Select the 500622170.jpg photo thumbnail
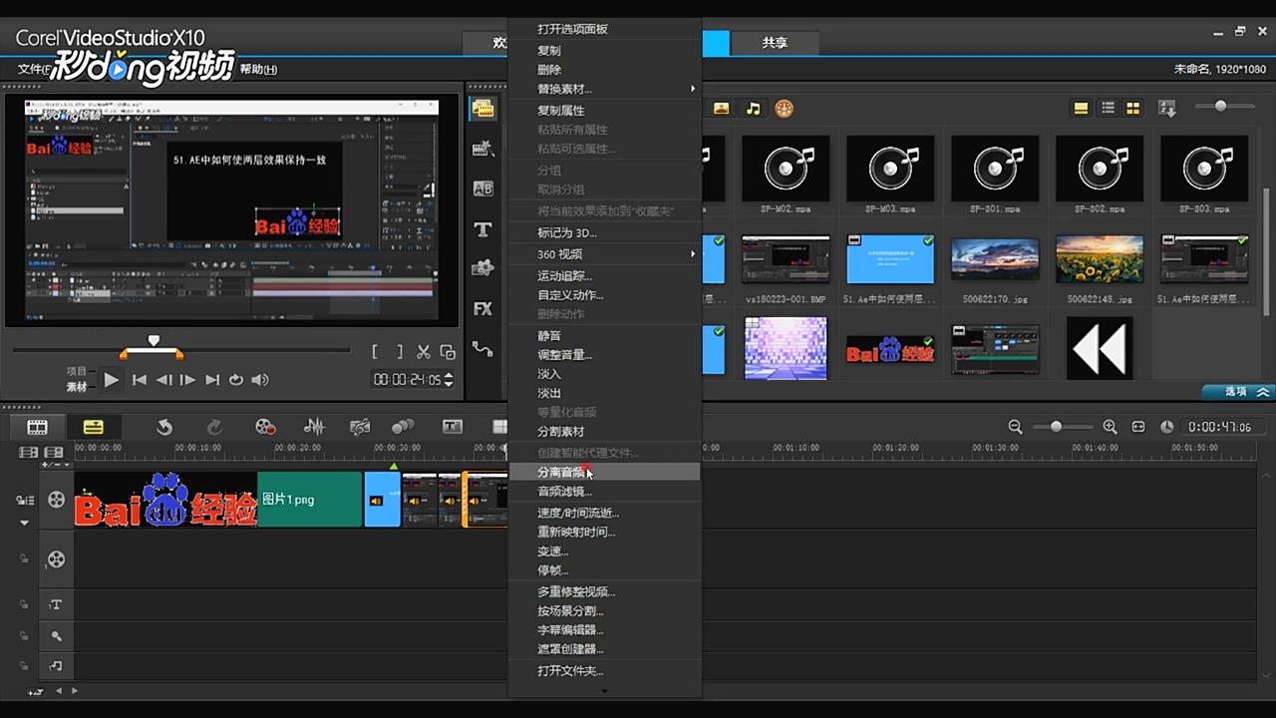The height and width of the screenshot is (718, 1276). 995,259
